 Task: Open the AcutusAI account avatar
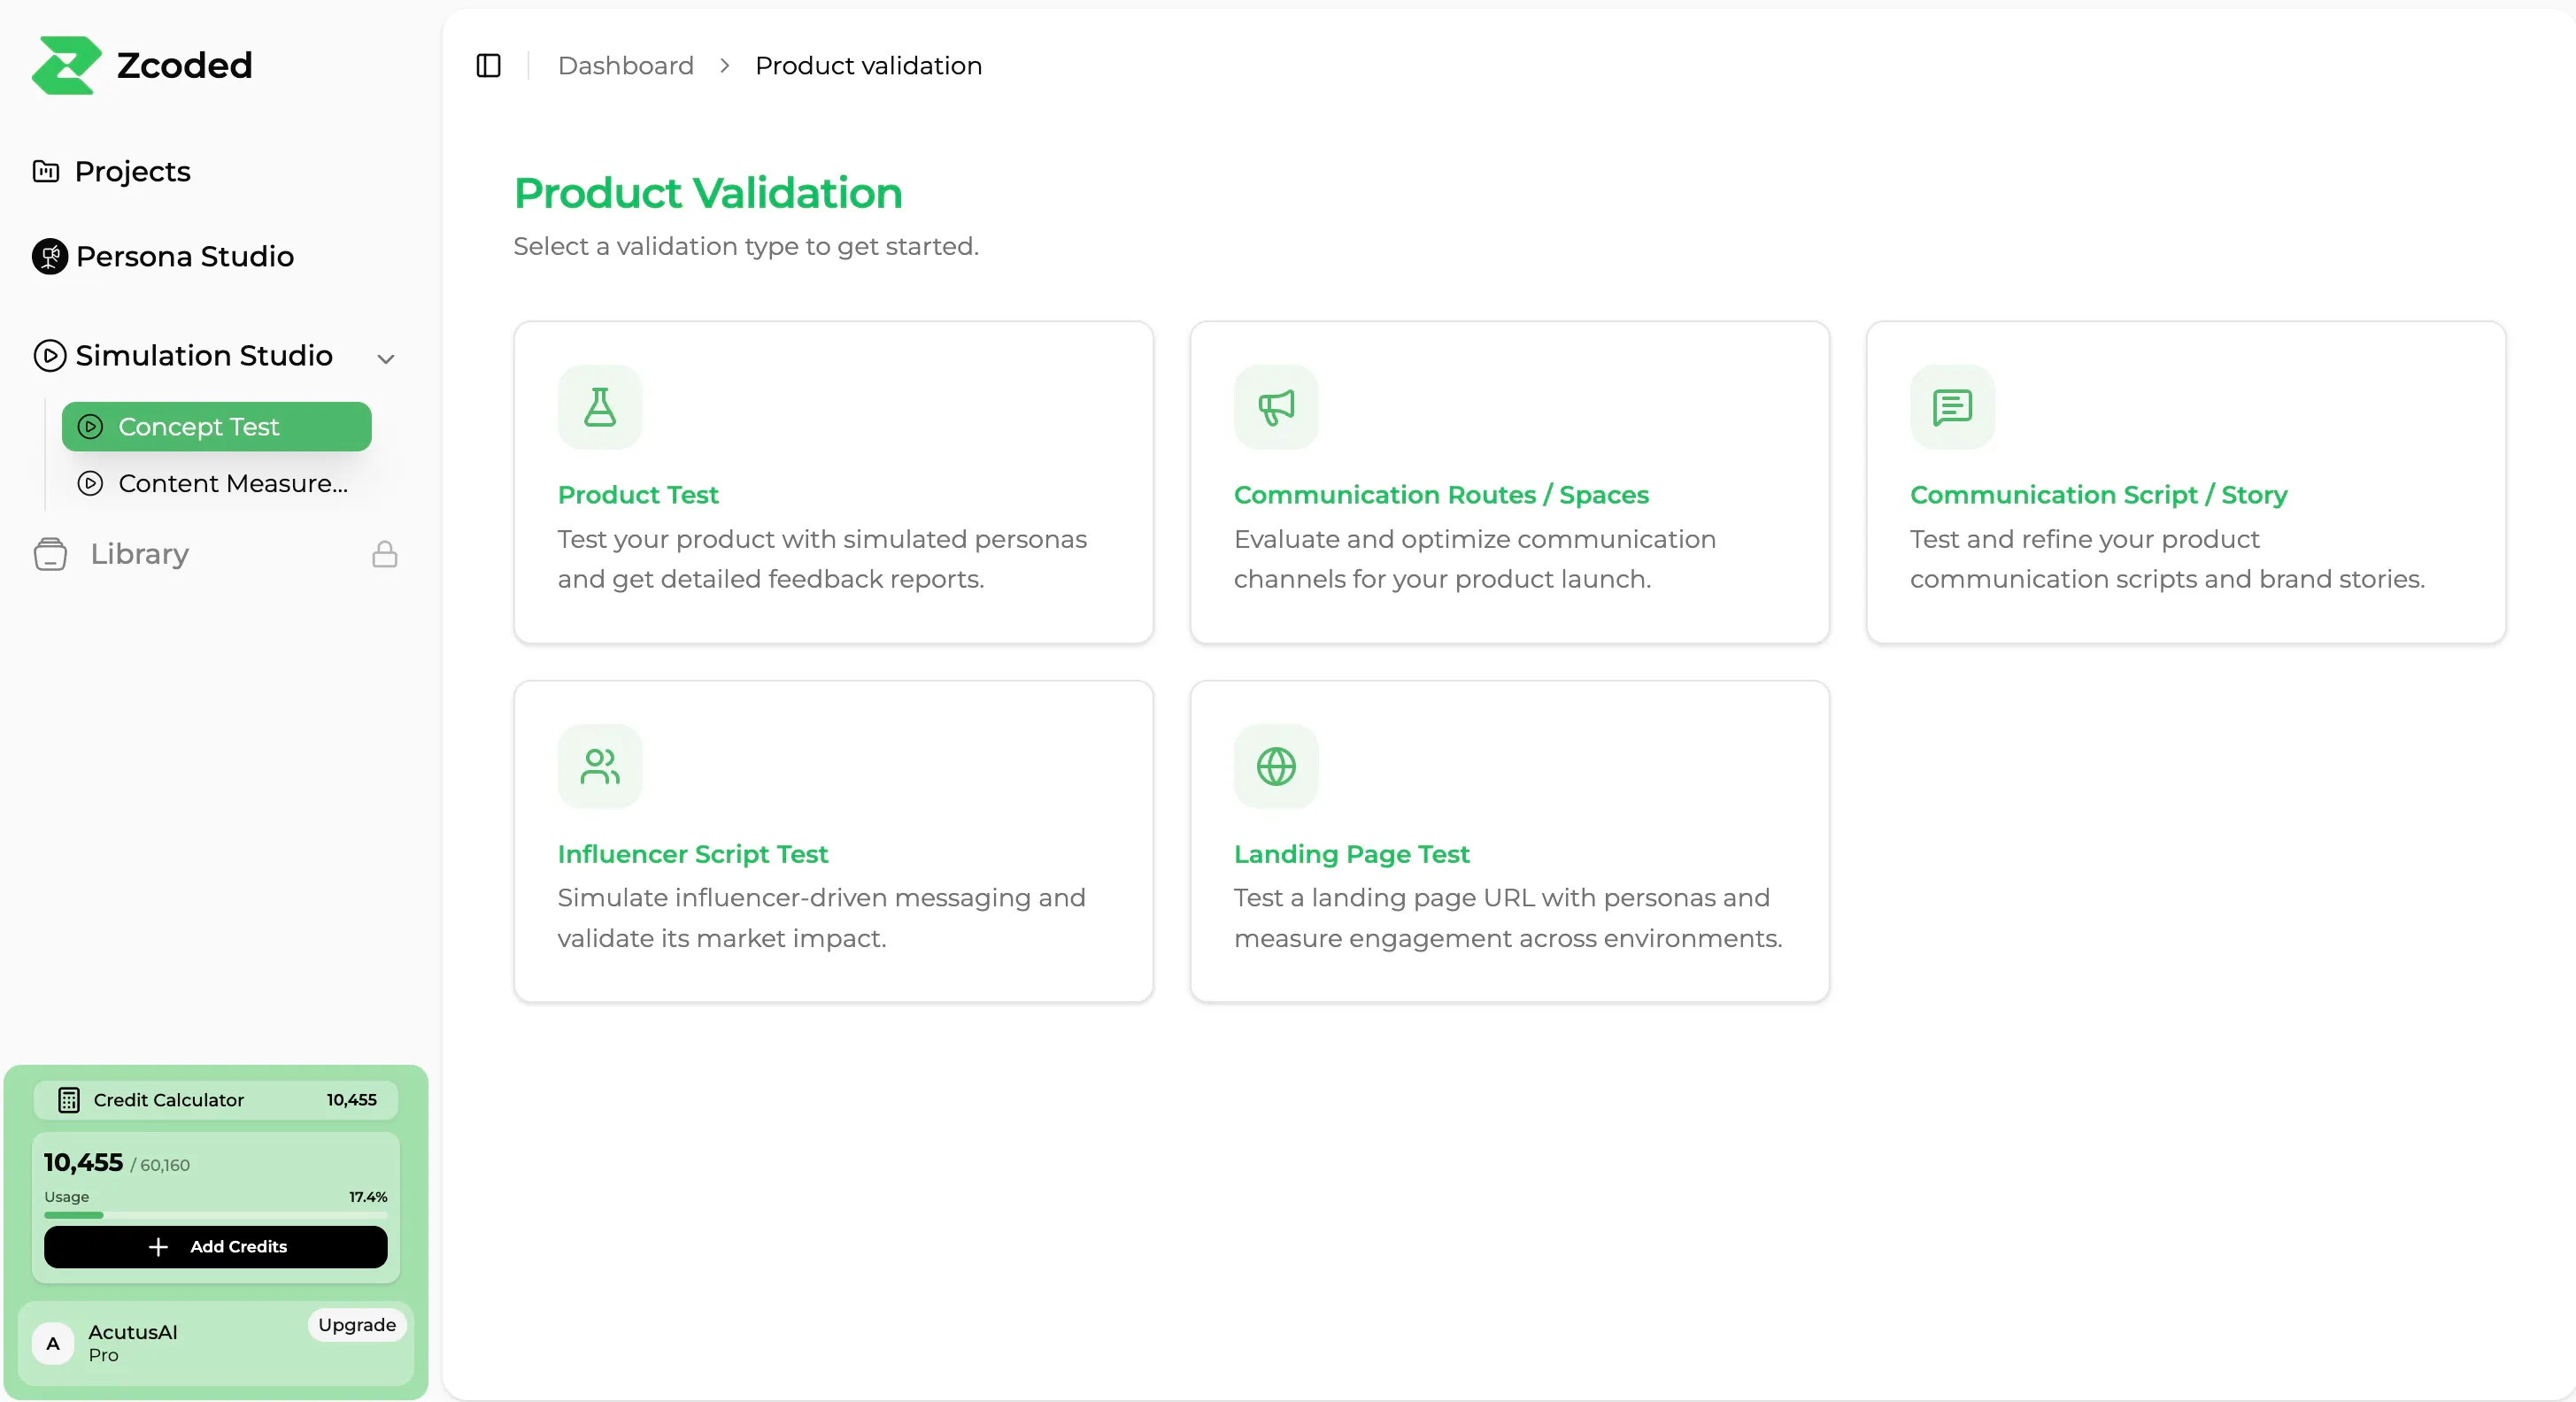point(53,1343)
